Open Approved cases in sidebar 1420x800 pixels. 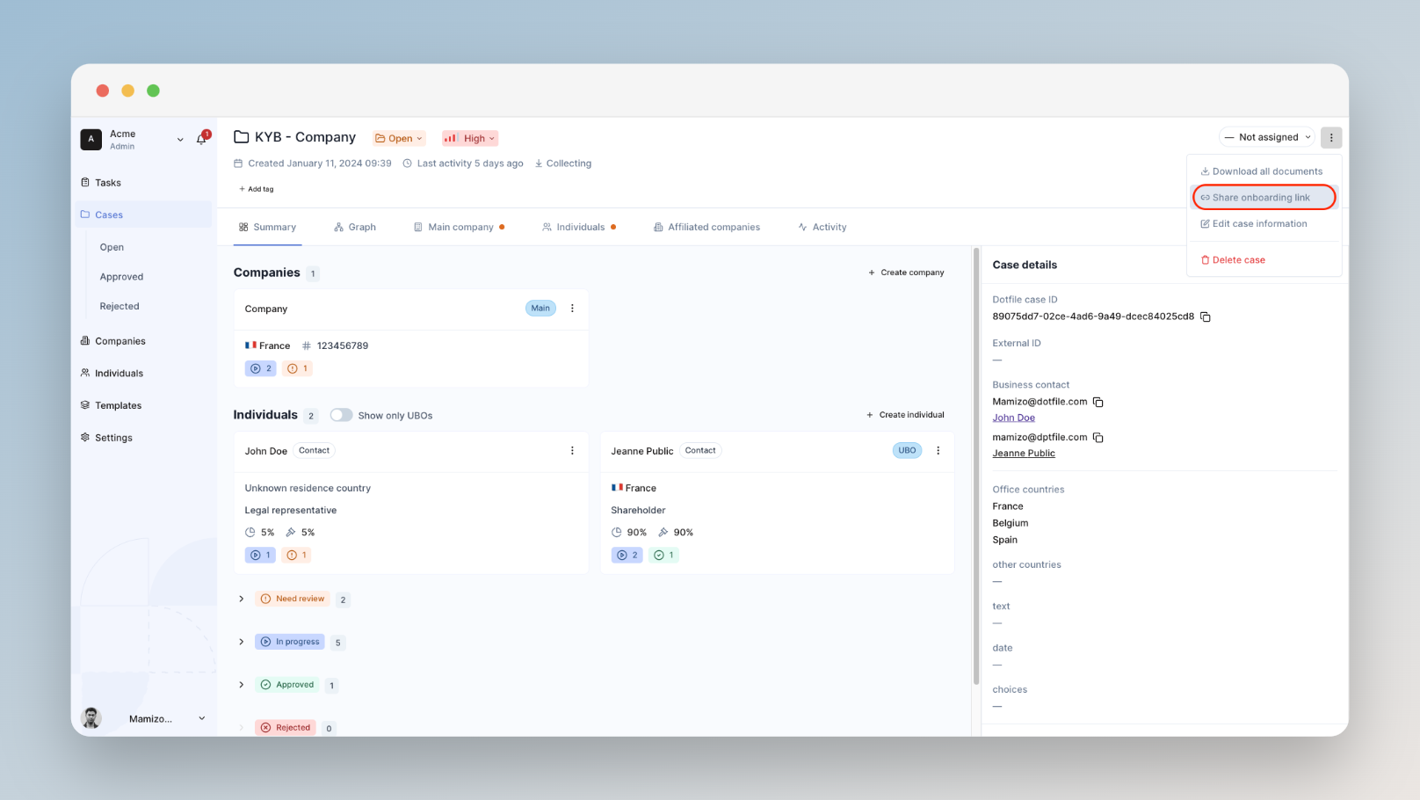tap(121, 277)
